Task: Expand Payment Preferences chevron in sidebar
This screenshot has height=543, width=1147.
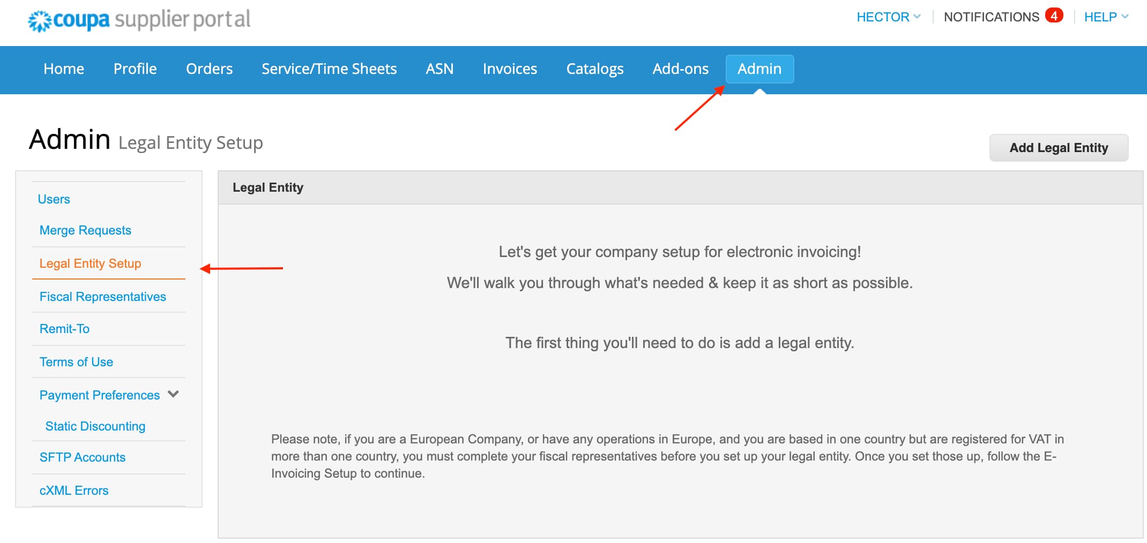Action: click(173, 395)
